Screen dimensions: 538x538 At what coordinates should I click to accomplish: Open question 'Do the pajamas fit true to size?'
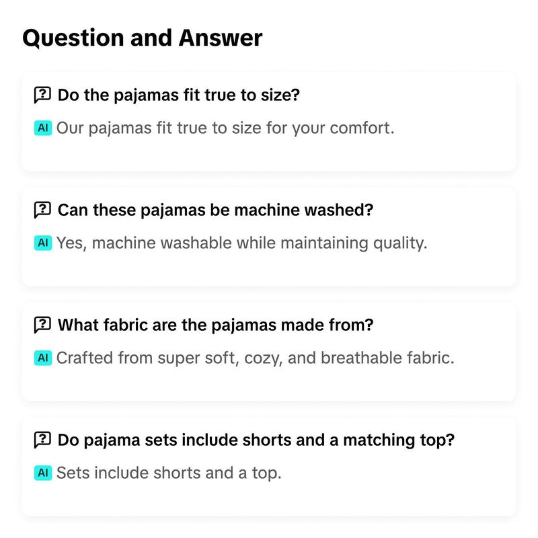pyautogui.click(x=179, y=95)
